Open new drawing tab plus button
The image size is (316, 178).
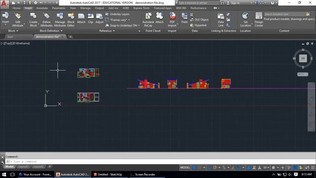[x=70, y=37]
